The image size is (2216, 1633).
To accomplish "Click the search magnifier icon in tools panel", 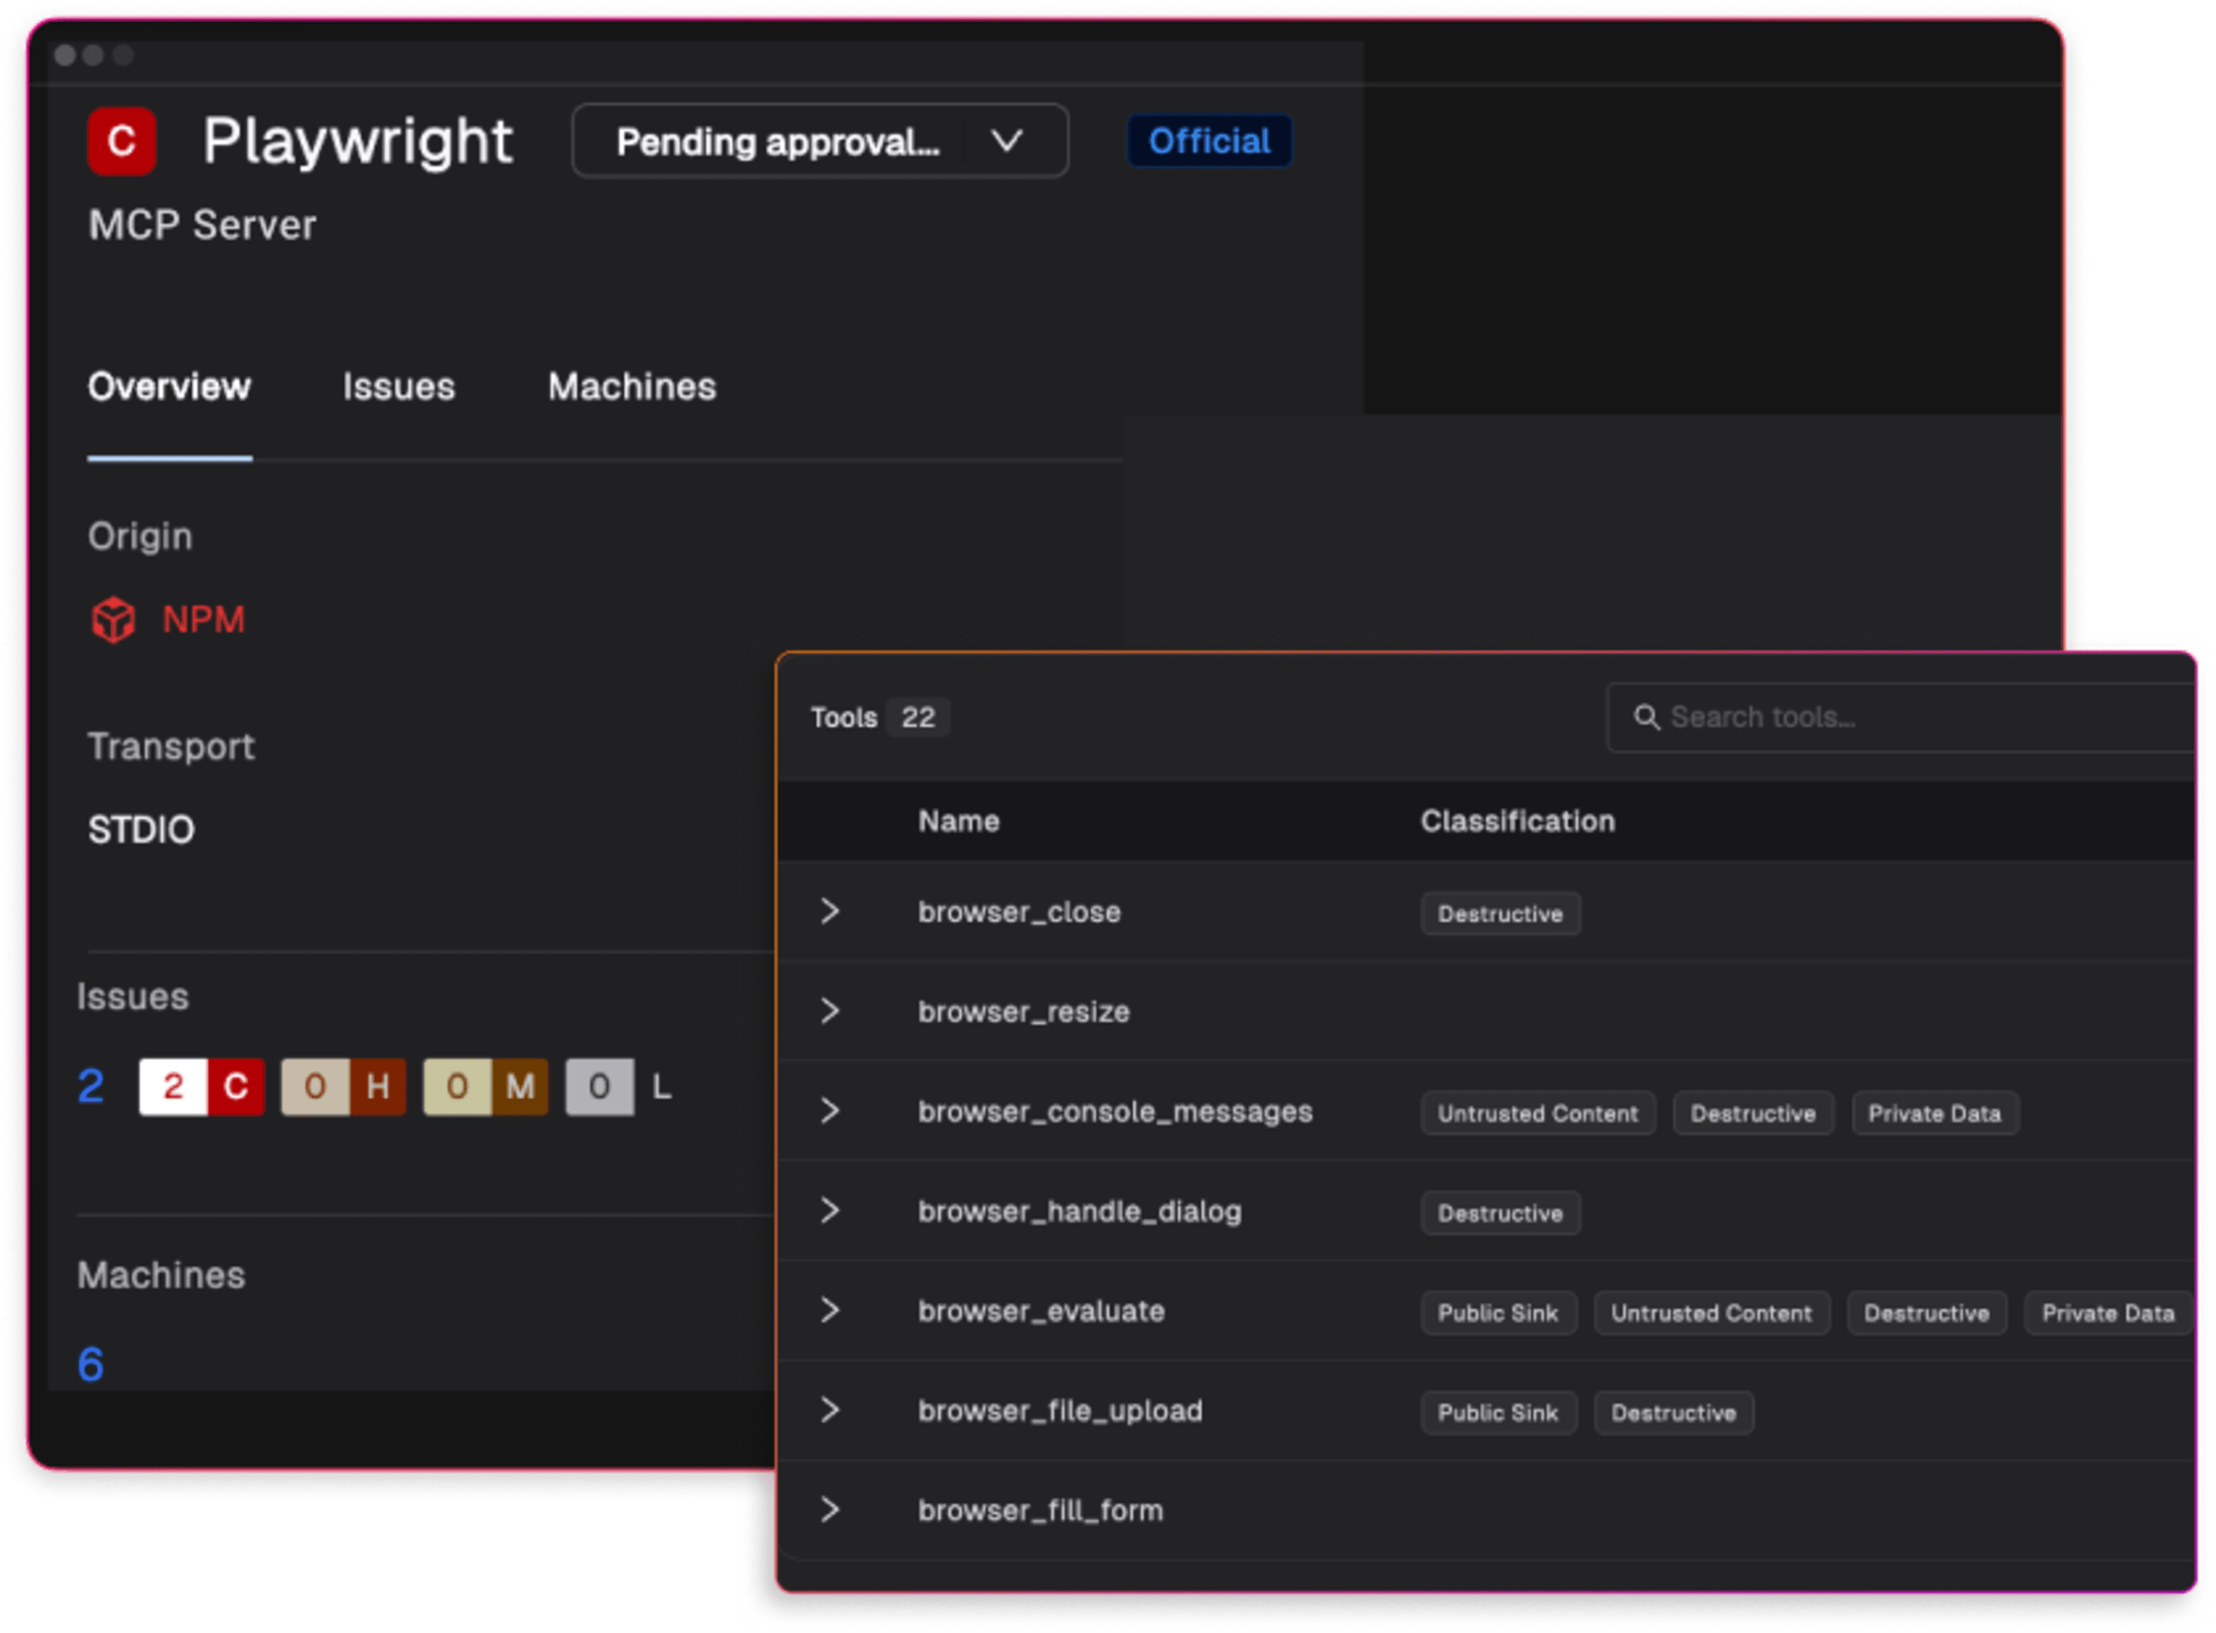I will pos(1646,717).
